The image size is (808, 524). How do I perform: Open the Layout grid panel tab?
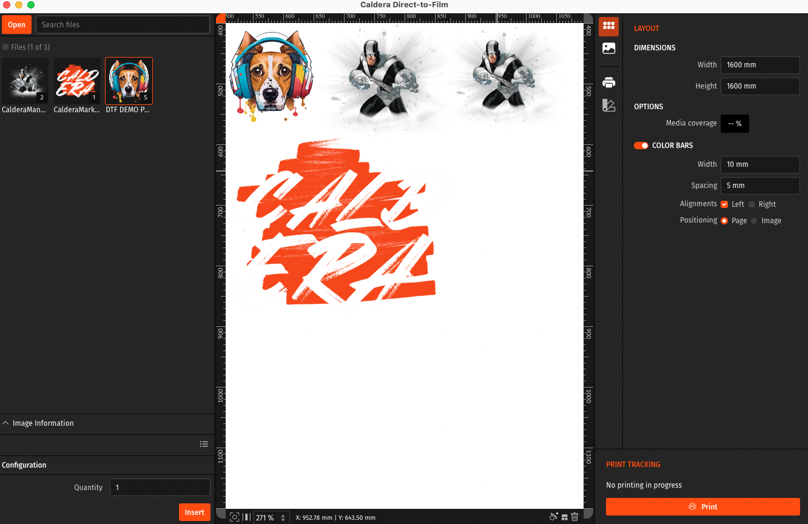(x=608, y=26)
